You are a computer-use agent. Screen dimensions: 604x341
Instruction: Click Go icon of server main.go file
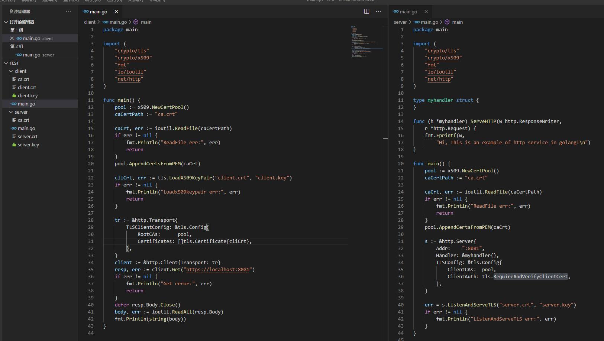14,128
